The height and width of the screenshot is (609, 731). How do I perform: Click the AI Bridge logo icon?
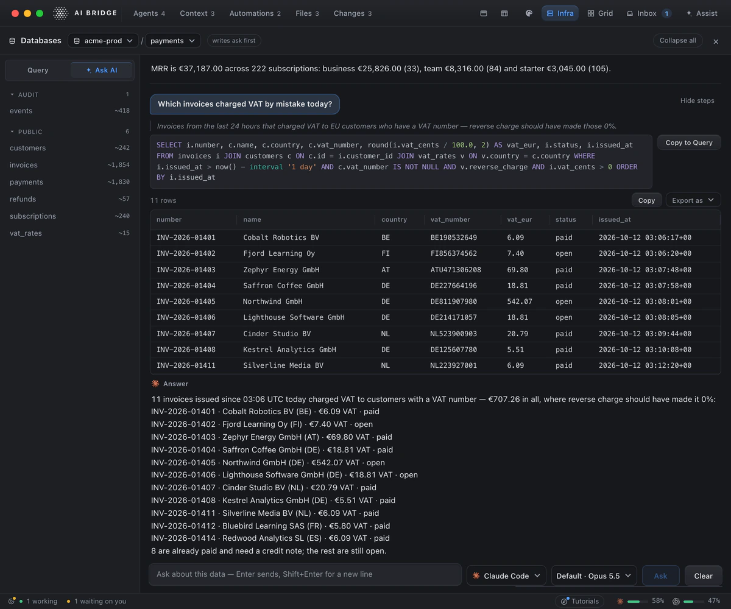pyautogui.click(x=60, y=13)
